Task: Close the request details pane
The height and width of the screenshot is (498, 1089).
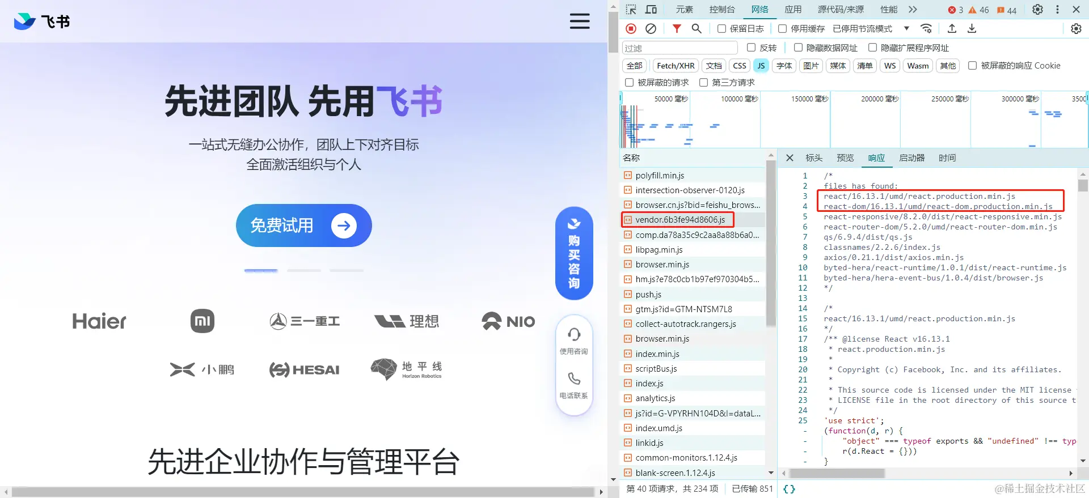Action: click(x=790, y=158)
